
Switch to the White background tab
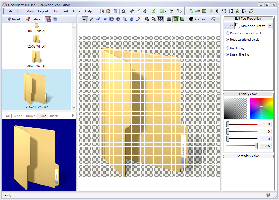point(18,116)
